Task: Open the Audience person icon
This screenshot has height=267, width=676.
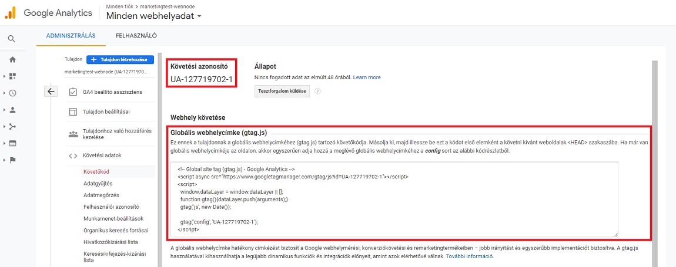Action: [12, 110]
